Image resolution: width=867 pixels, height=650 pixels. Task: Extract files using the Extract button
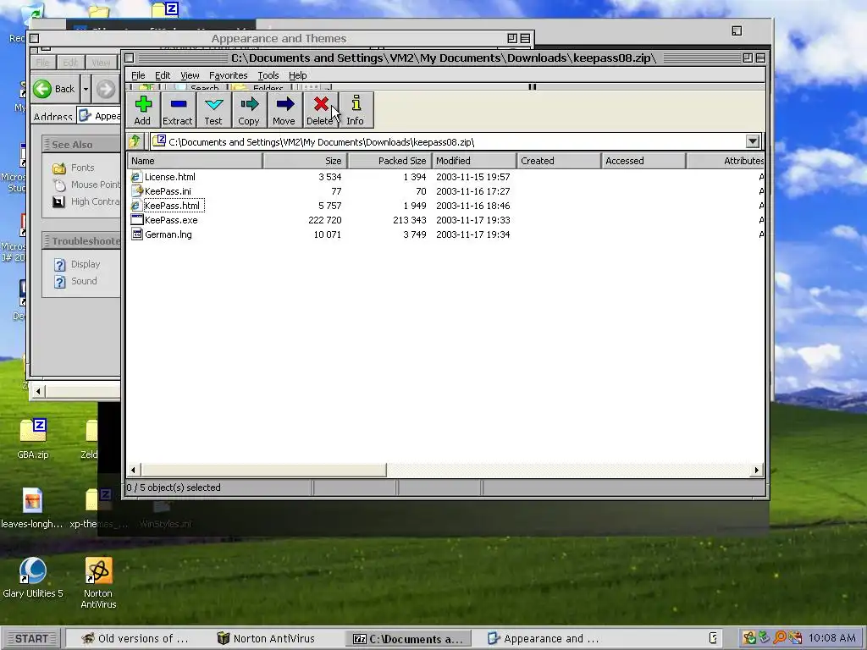point(178,110)
